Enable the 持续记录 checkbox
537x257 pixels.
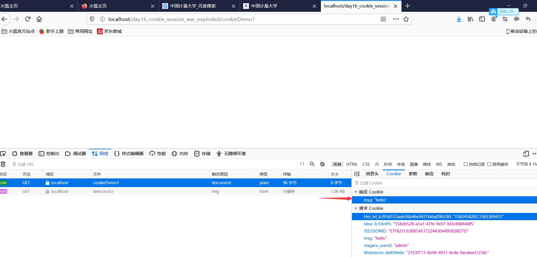point(466,164)
